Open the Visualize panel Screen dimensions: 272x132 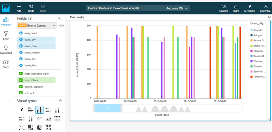pyautogui.click(x=6, y=21)
